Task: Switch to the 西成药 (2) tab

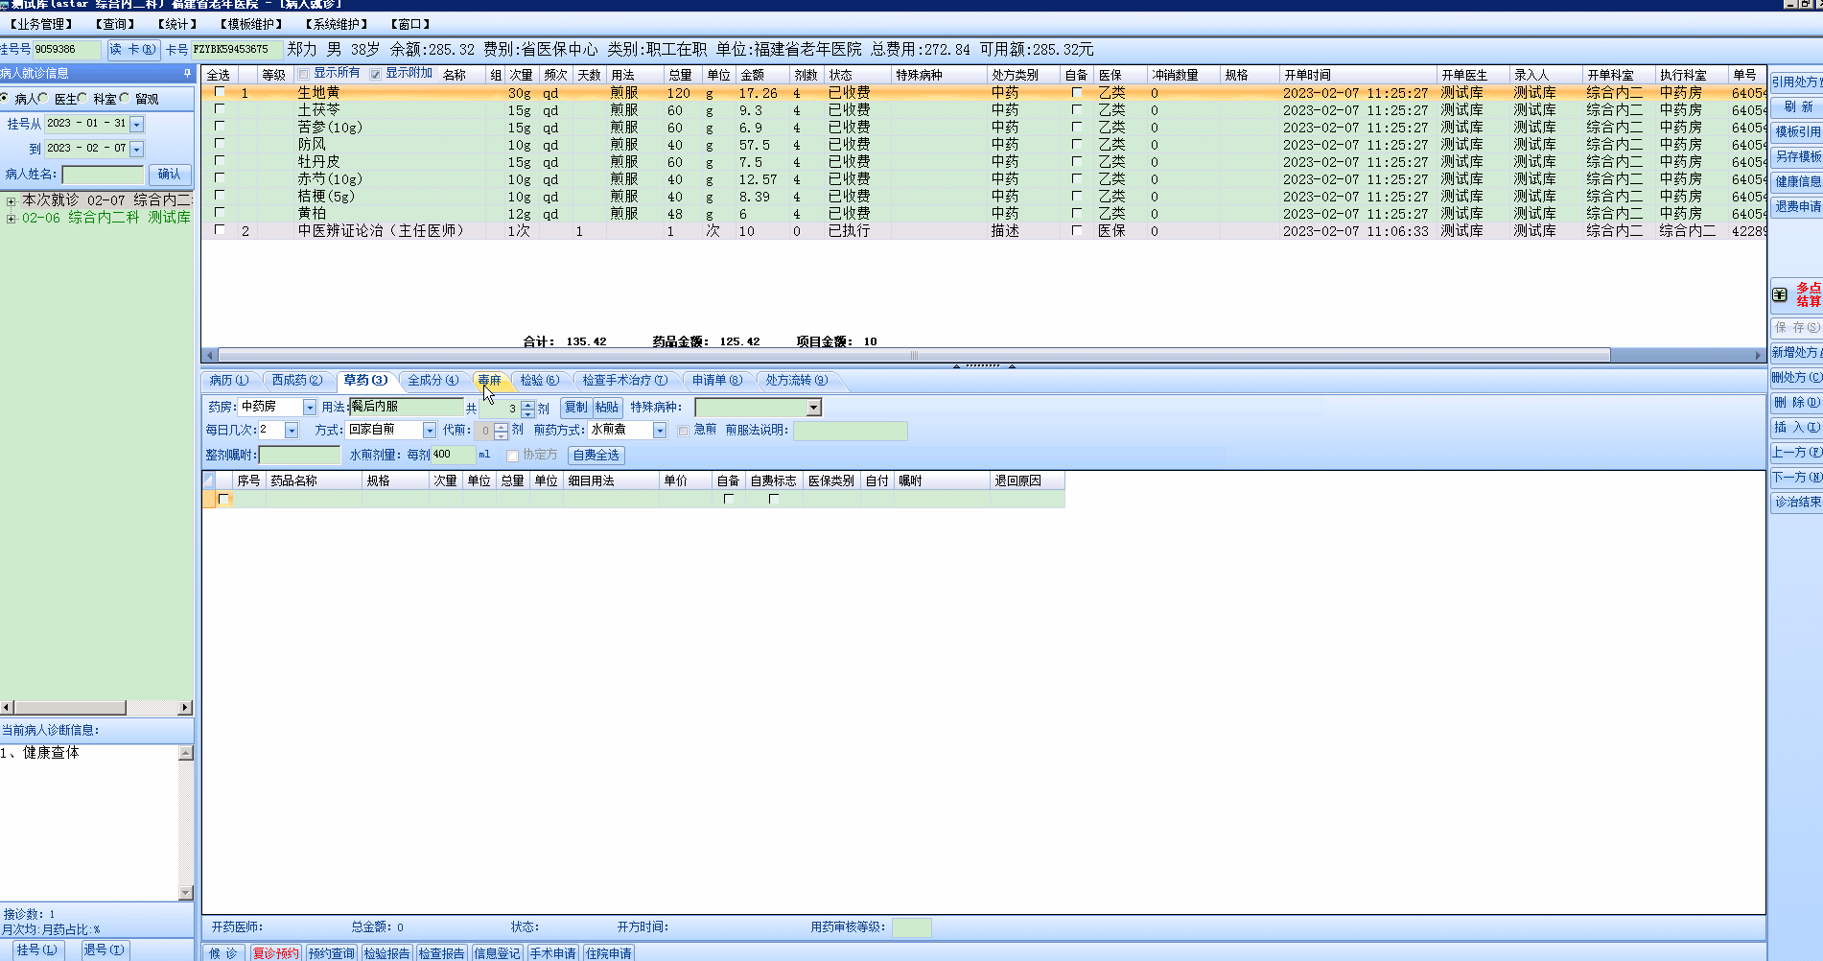Action: point(296,381)
